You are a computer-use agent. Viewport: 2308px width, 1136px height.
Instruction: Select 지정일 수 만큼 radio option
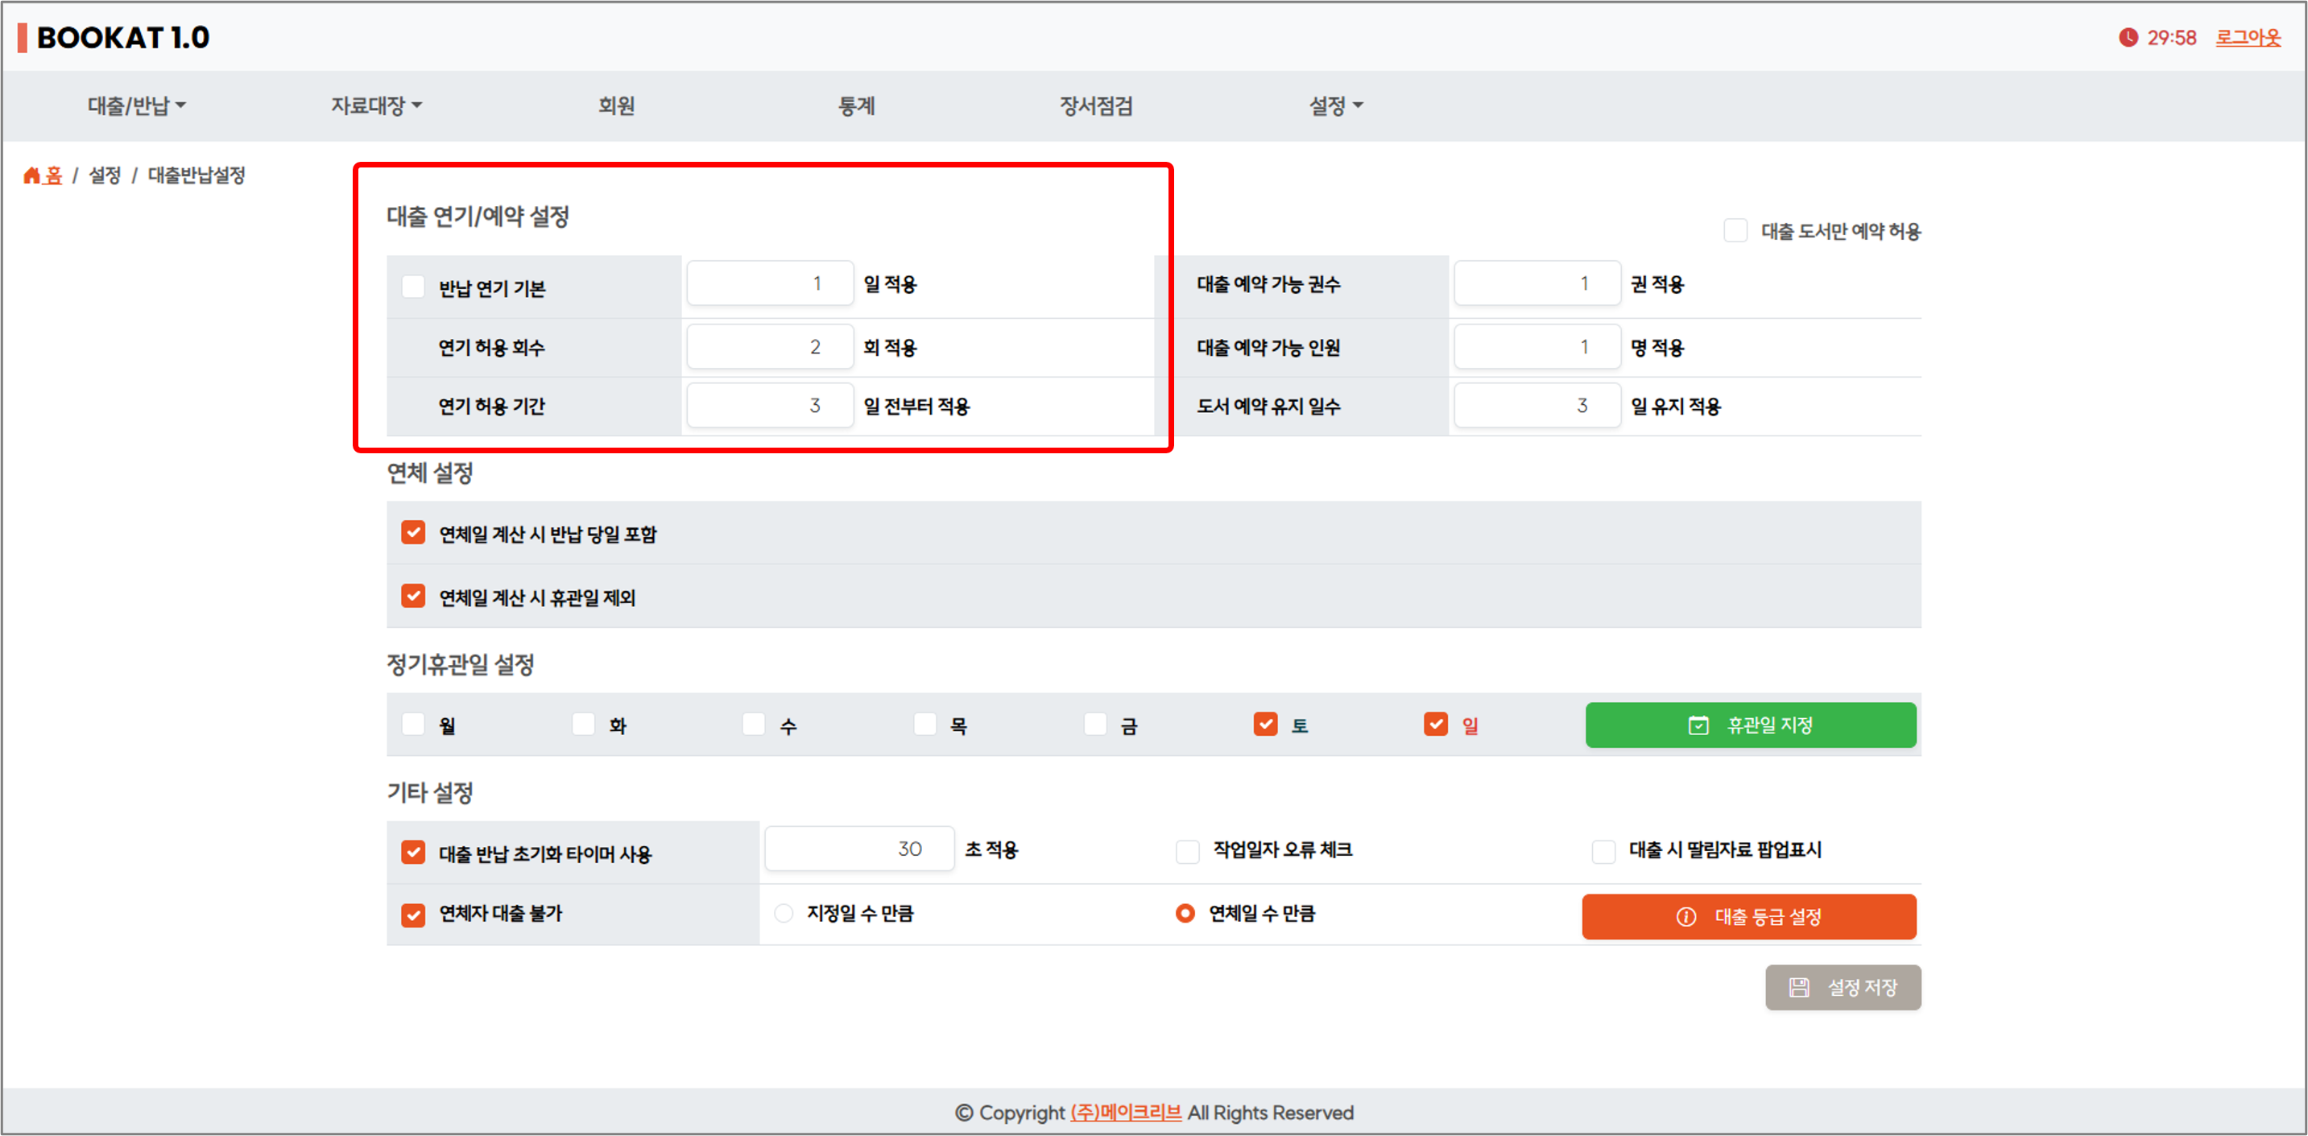(784, 913)
